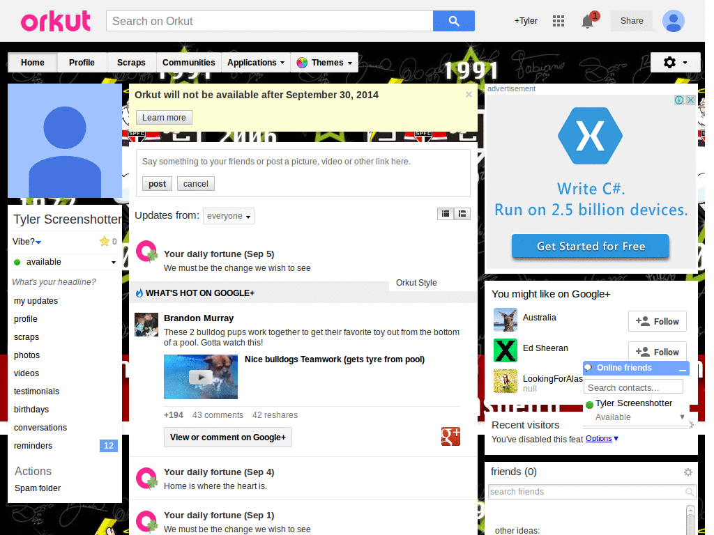Close the advertisement with X icon

click(x=690, y=100)
